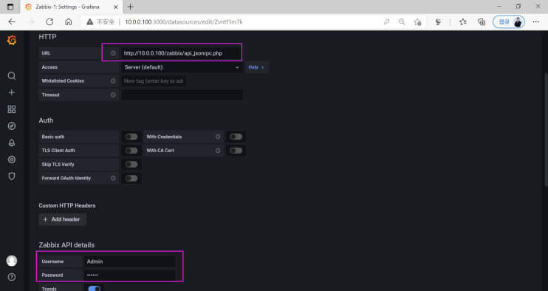Show info tooltip for With CA Cert

(218, 151)
